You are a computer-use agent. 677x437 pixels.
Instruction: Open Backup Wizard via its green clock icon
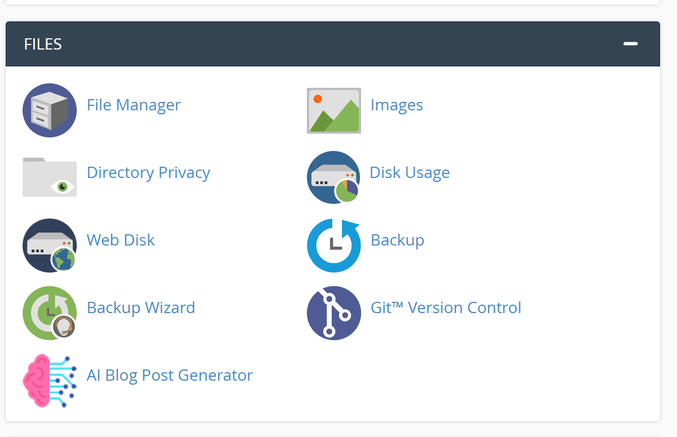point(49,313)
